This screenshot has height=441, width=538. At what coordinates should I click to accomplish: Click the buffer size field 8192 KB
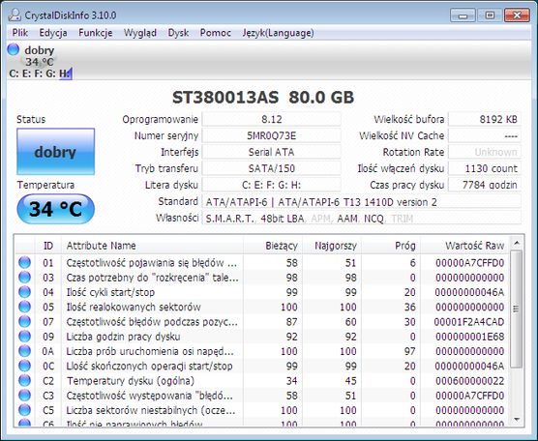point(485,119)
